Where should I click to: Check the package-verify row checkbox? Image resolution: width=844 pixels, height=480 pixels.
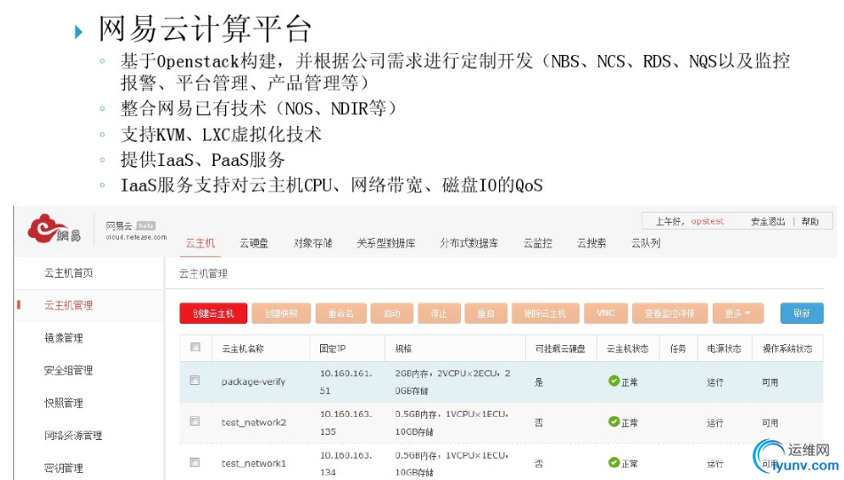click(x=195, y=381)
